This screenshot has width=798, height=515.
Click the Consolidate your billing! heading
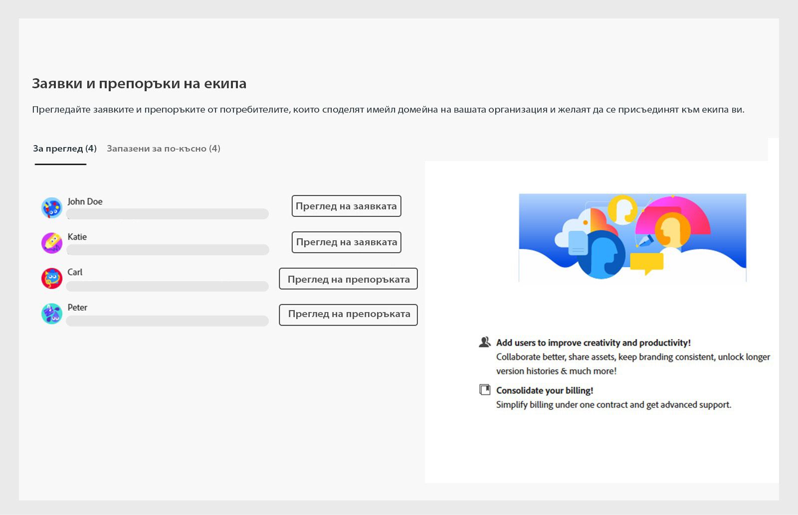pyautogui.click(x=545, y=390)
